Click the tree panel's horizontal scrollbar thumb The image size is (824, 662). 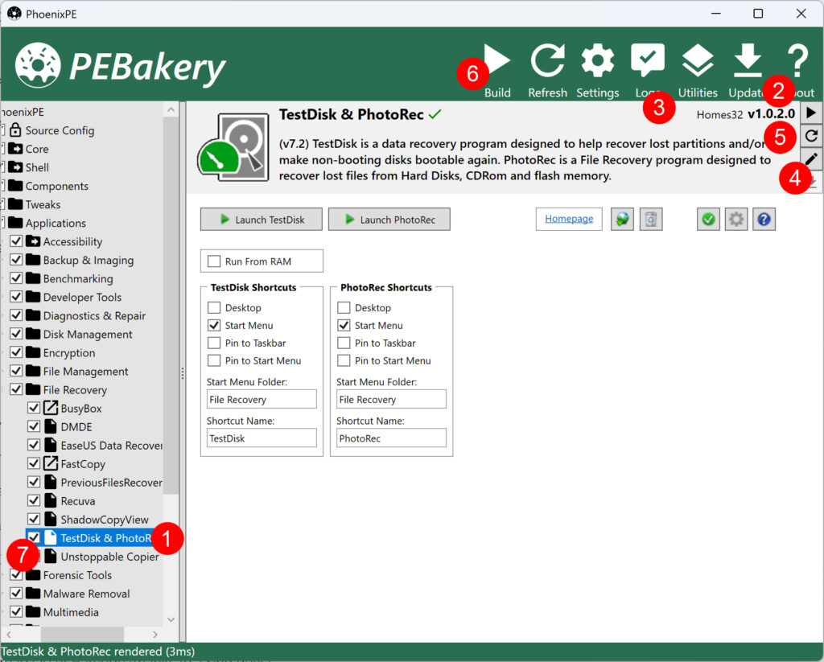coord(83,635)
